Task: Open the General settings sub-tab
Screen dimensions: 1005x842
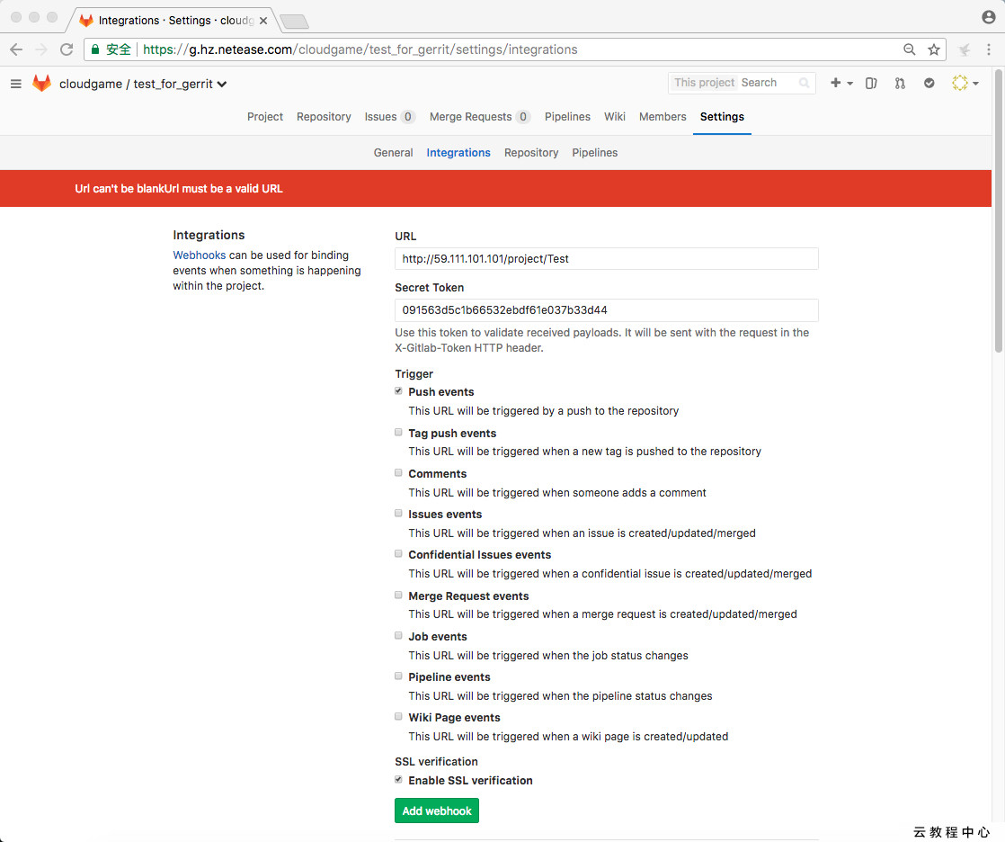Action: pyautogui.click(x=393, y=153)
